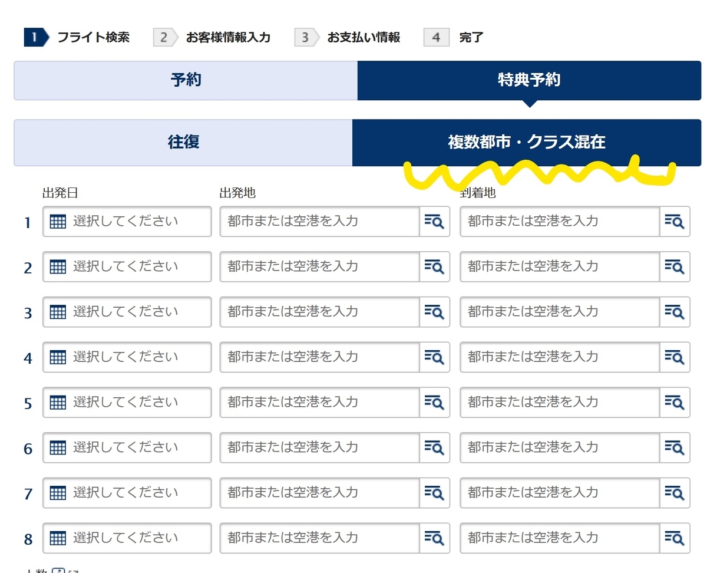
Task: Open airport search list for departure row 8
Action: point(434,538)
